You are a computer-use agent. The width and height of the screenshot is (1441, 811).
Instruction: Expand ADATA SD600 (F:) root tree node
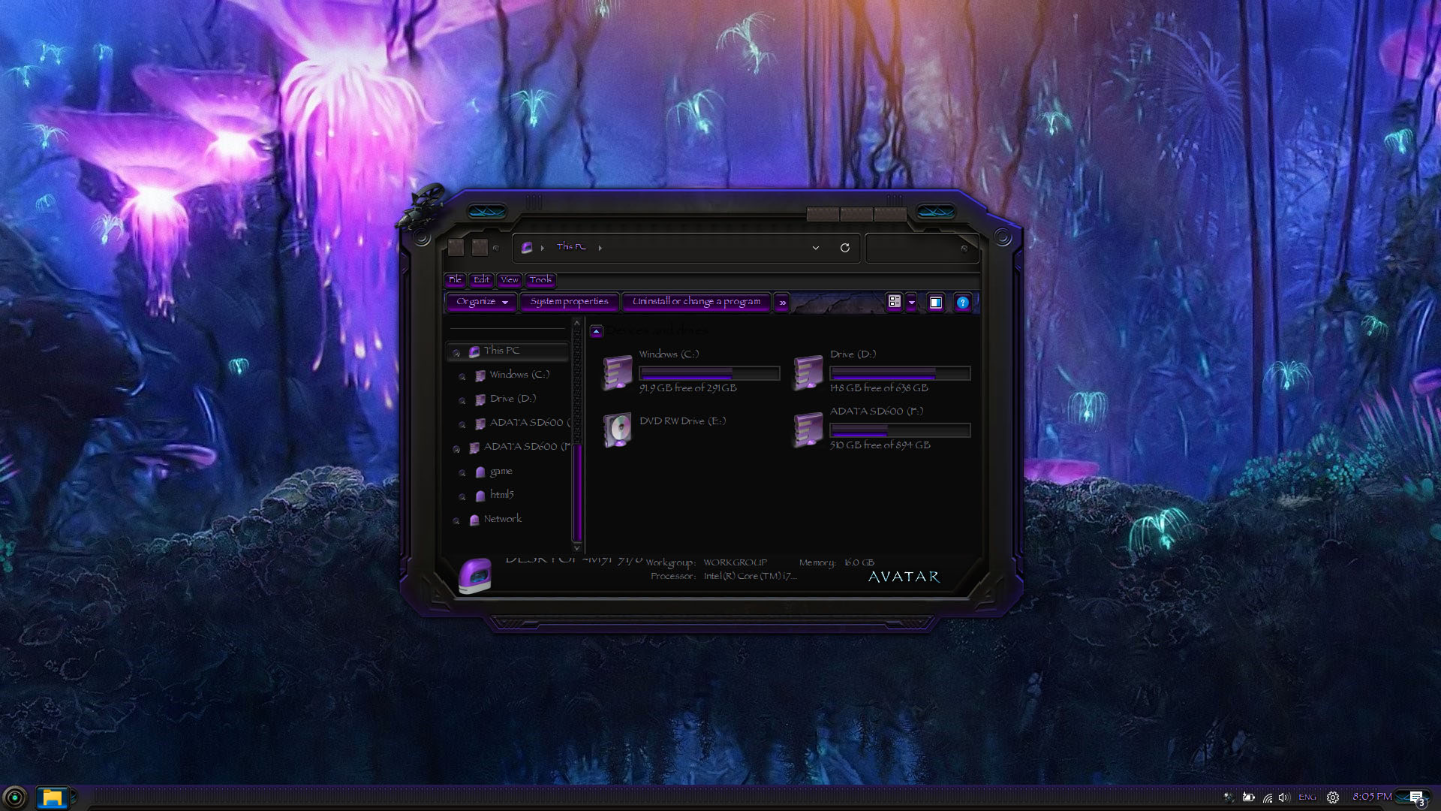click(x=456, y=448)
